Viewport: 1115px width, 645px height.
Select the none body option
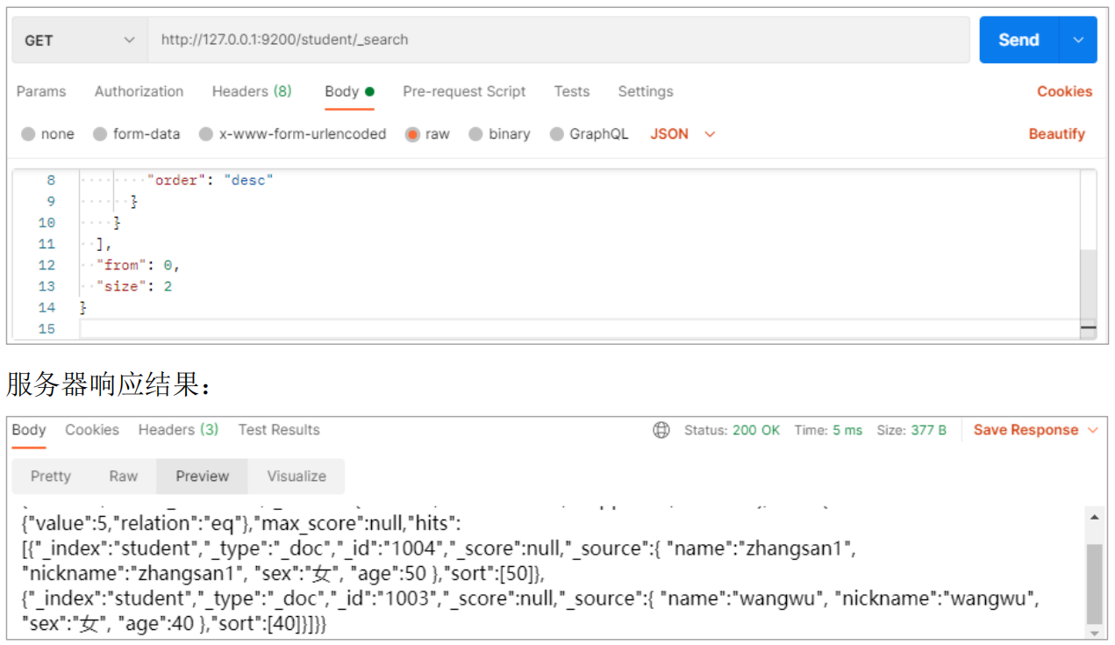[x=29, y=134]
